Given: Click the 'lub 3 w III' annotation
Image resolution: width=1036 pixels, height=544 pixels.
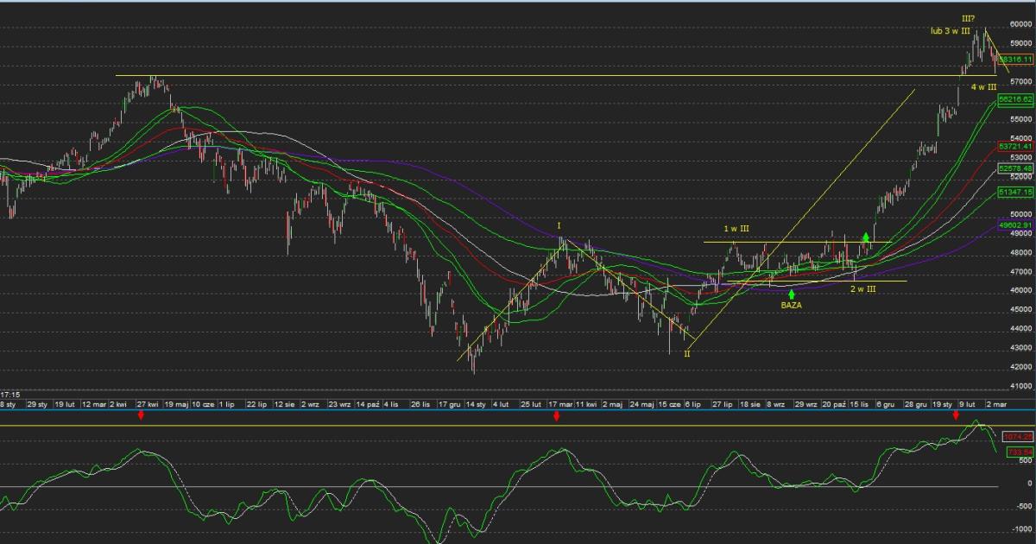Looking at the screenshot, I should (x=951, y=31).
